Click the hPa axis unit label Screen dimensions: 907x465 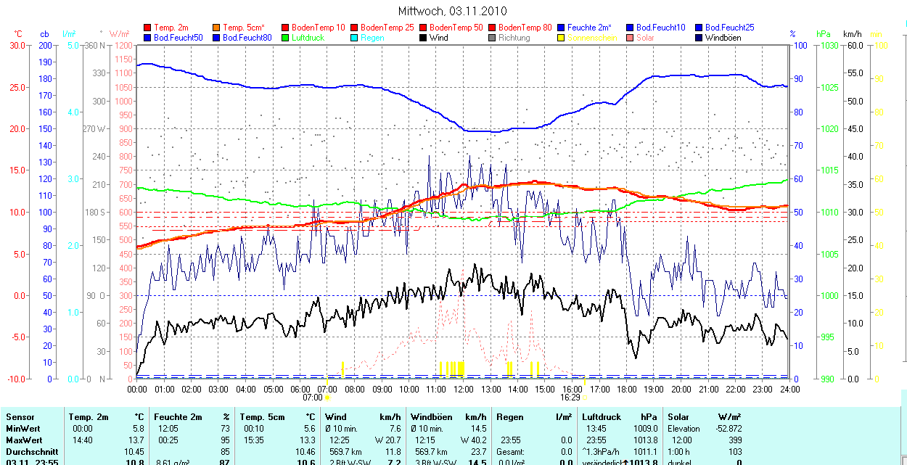tap(823, 34)
